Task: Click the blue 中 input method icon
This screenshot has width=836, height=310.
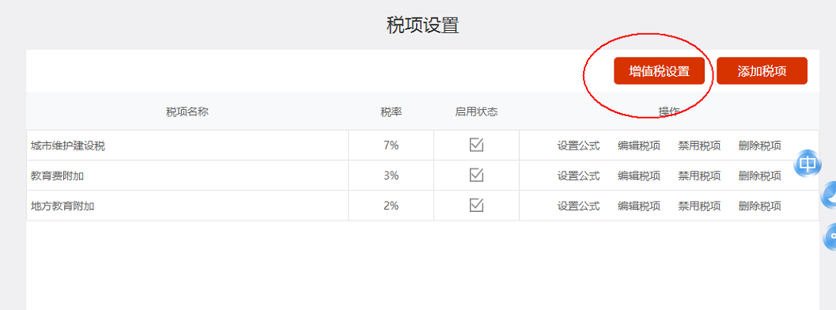Action: [x=808, y=164]
